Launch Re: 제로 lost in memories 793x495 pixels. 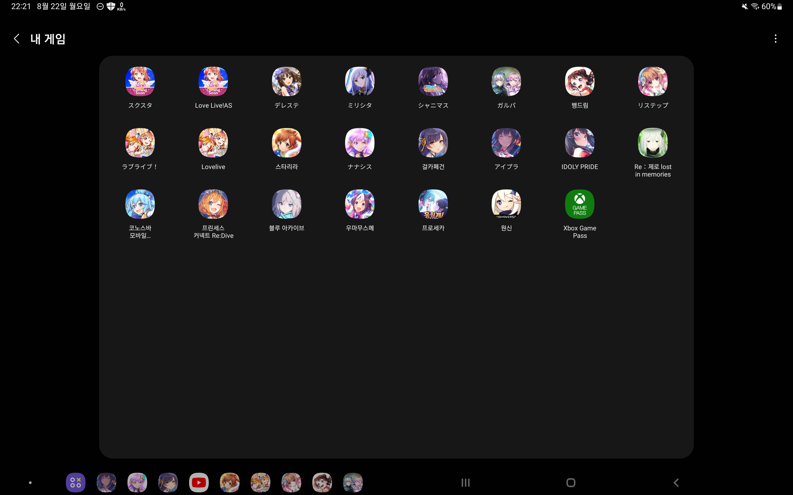(653, 143)
